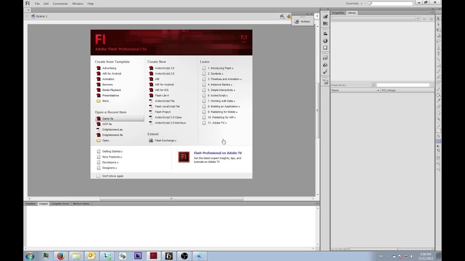Screen dimensions: 465x261
Task: Select the Rectangle tool
Action: (438, 65)
